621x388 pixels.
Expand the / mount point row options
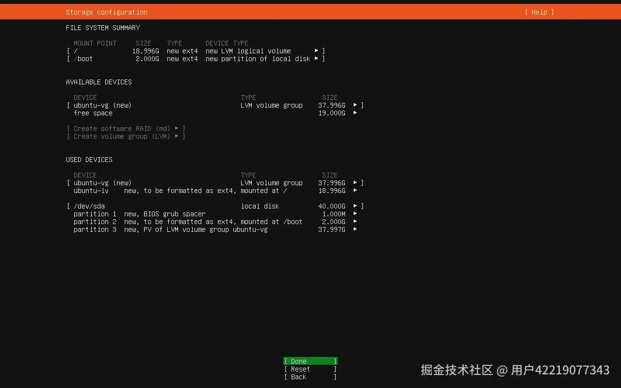point(317,50)
